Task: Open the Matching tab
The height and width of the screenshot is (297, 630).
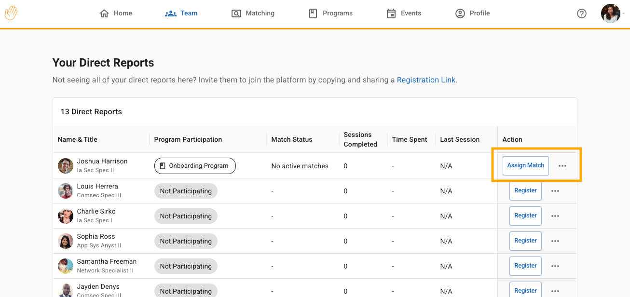Action: (253, 13)
